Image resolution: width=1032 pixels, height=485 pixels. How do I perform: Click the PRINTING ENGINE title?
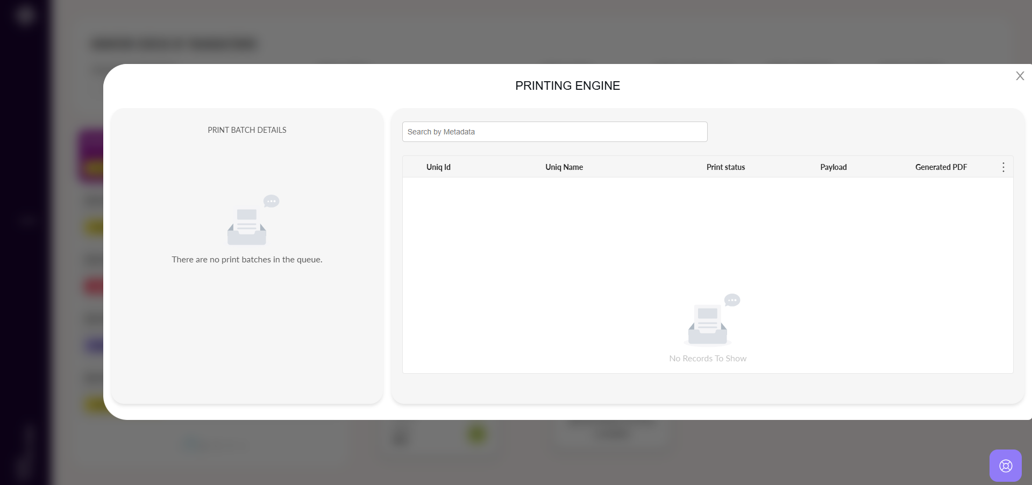pyautogui.click(x=567, y=86)
